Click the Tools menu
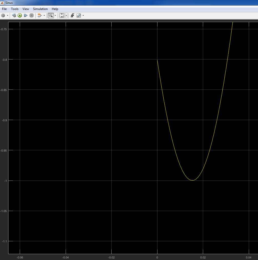The height and width of the screenshot is (260, 258). (15, 9)
